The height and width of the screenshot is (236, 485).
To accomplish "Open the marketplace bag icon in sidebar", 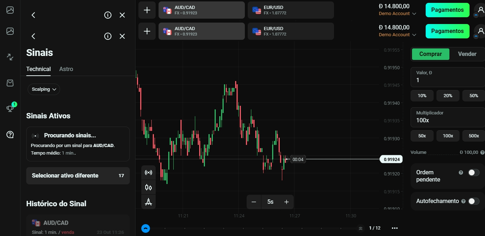I will pos(10,82).
